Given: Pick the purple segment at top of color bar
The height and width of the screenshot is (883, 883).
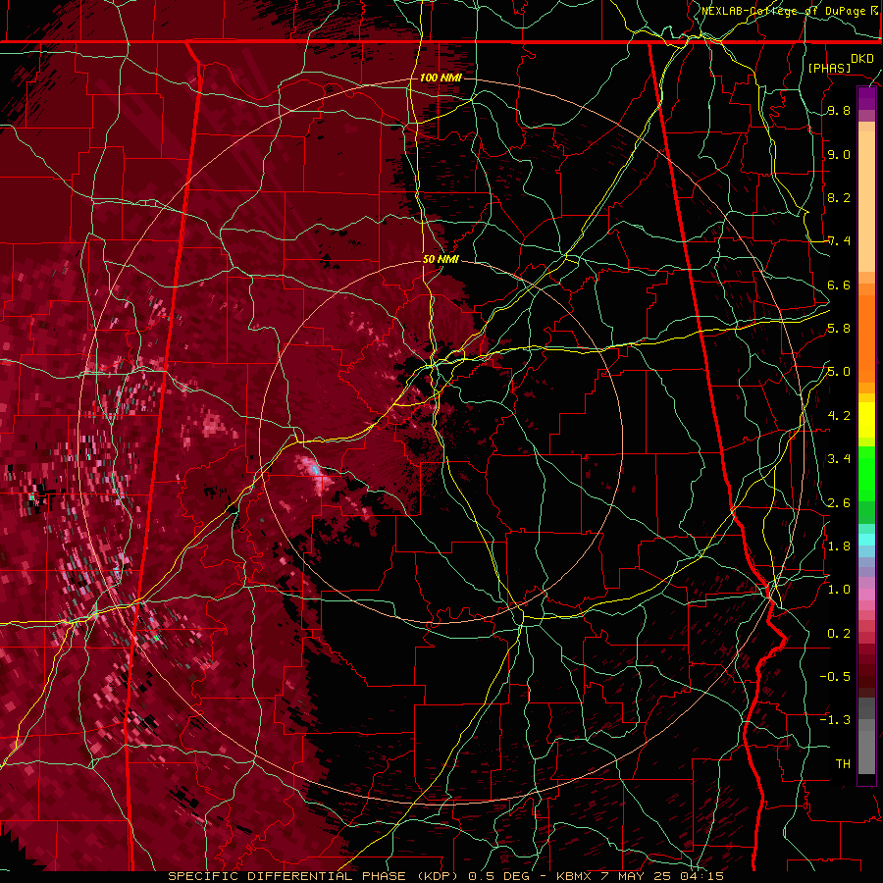Looking at the screenshot, I should pyautogui.click(x=866, y=99).
